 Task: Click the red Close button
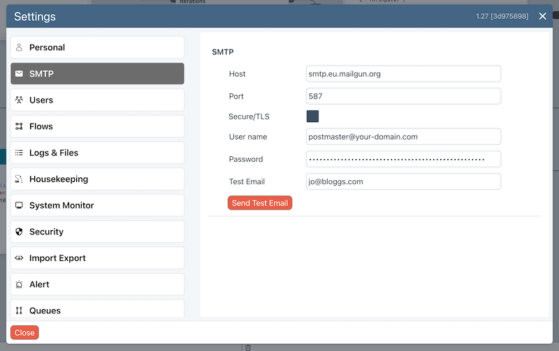(x=24, y=333)
